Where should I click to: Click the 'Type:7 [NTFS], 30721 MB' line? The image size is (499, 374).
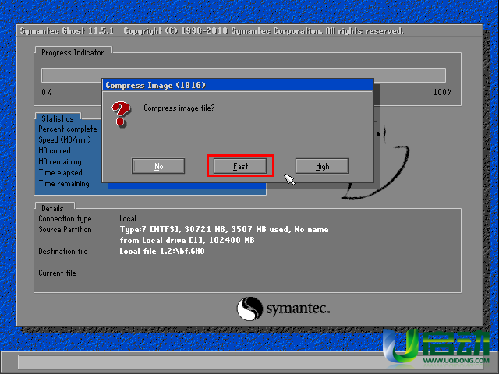click(x=224, y=229)
